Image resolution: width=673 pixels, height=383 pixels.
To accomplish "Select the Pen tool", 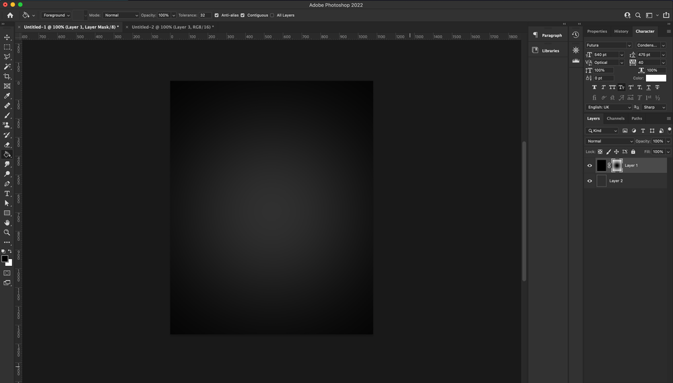I will pyautogui.click(x=7, y=184).
